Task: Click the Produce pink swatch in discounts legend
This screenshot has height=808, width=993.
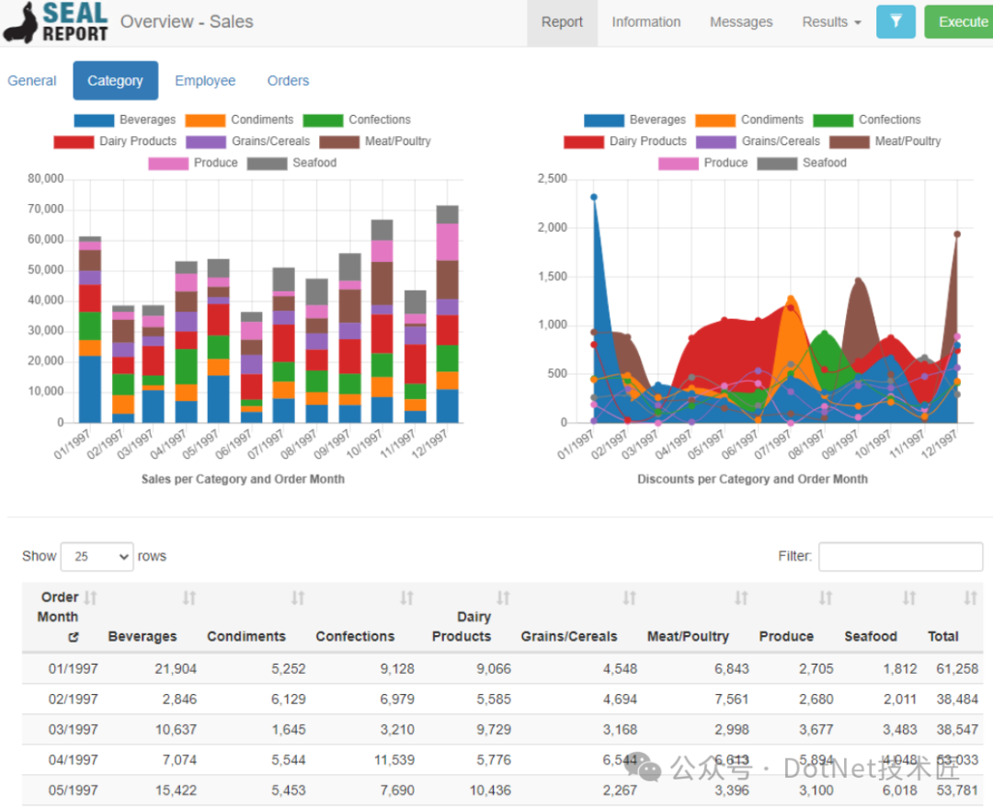Action: (678, 164)
